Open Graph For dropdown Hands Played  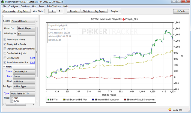(x=26, y=28)
